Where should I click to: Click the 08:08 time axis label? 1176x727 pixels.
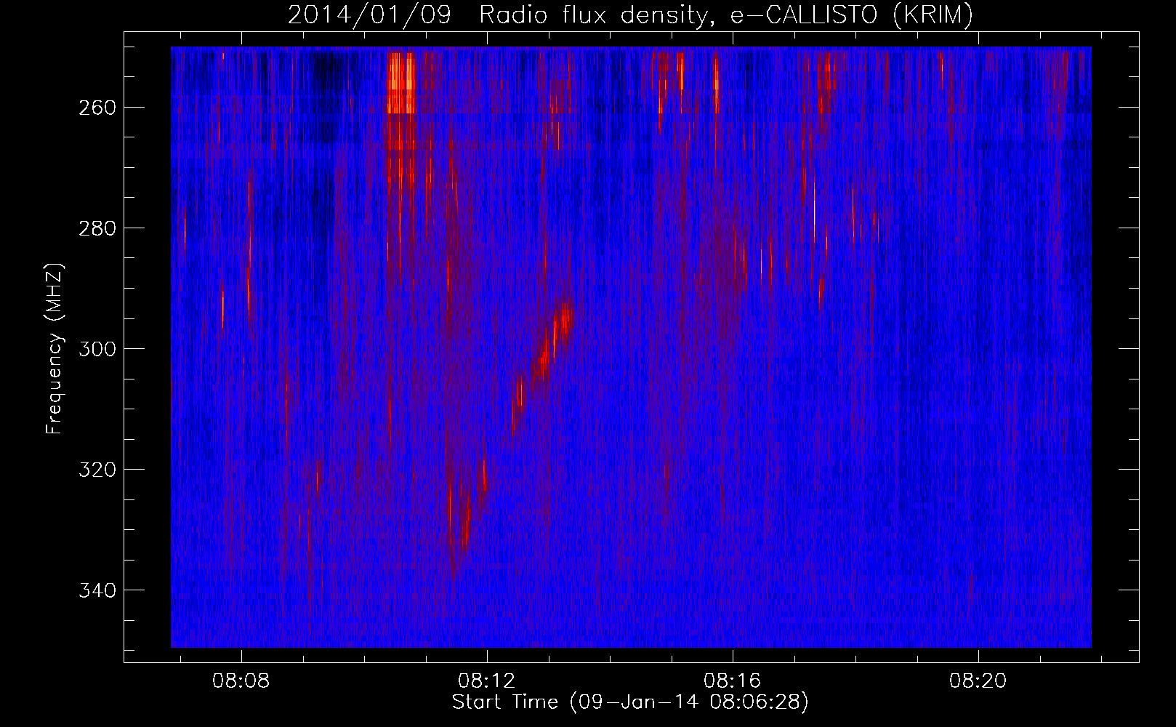pyautogui.click(x=241, y=680)
